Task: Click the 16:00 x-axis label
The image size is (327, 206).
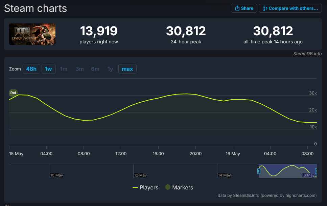Action: 158,153
